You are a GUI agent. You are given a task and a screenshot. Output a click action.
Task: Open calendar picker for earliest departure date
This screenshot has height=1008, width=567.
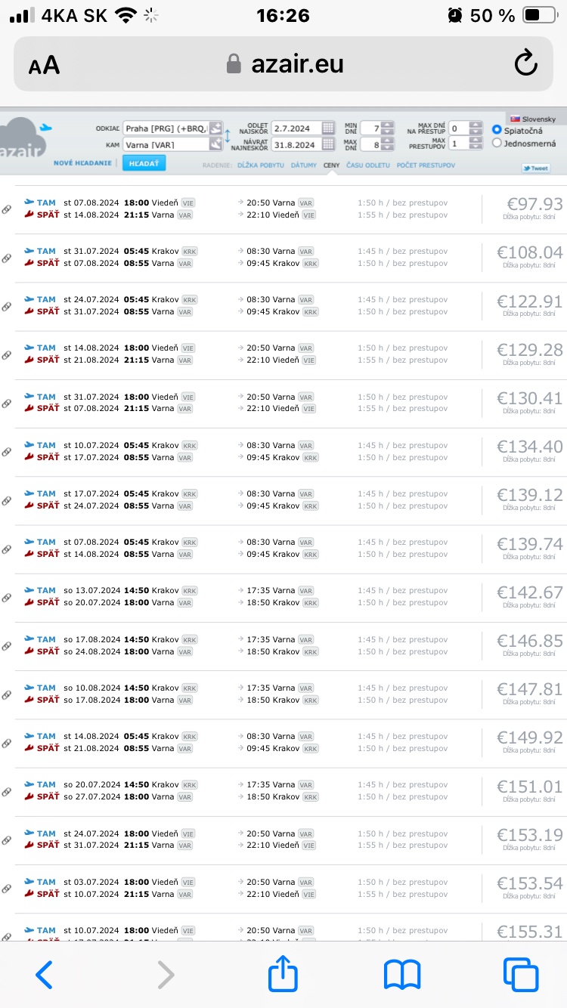pyautogui.click(x=328, y=128)
